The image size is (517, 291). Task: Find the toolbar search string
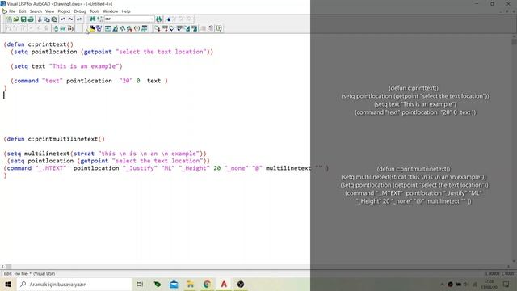pos(158,19)
